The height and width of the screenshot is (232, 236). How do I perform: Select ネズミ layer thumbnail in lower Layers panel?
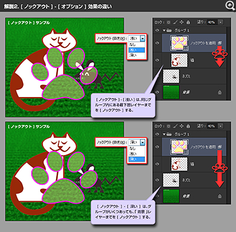pyautogui.click(x=171, y=180)
